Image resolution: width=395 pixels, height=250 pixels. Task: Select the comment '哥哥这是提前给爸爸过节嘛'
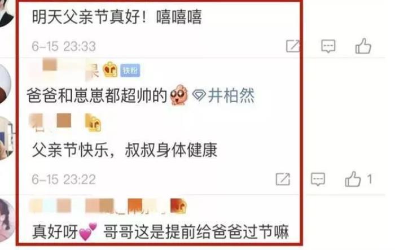[196, 232]
